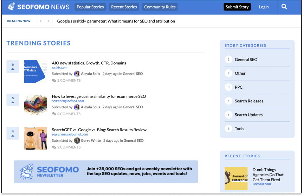Image resolution: width=303 pixels, height=196 pixels.
Task: Click Gerry White's avatar
Action: click(x=77, y=140)
